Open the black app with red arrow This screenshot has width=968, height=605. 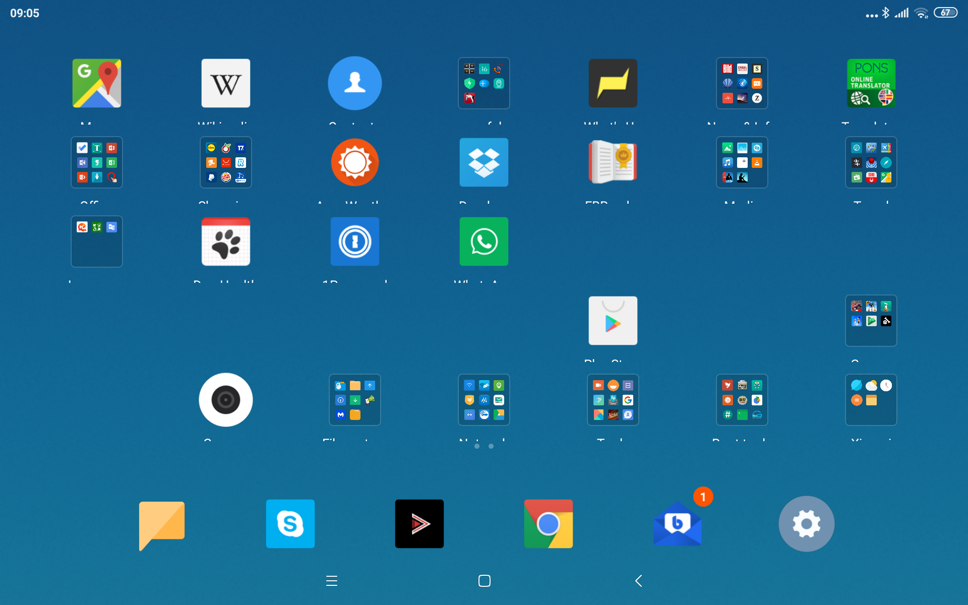(x=419, y=524)
